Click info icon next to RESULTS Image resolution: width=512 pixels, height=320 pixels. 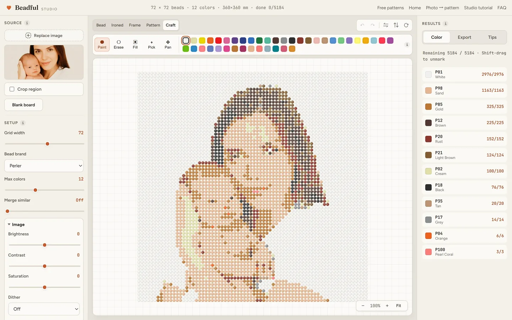[446, 23]
